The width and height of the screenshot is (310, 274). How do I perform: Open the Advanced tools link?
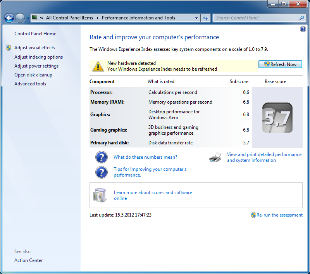pyautogui.click(x=30, y=84)
